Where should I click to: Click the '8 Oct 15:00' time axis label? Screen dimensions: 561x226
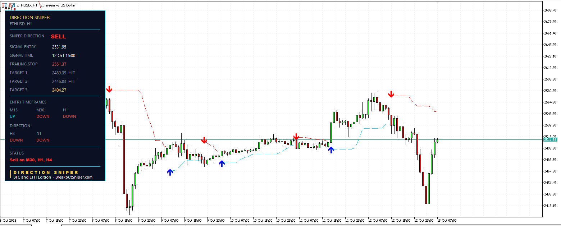click(124, 220)
